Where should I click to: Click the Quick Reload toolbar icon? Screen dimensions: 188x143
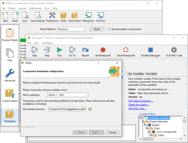tap(38, 17)
